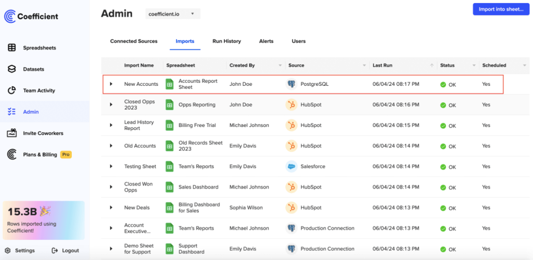The width and height of the screenshot is (533, 260).
Task: Switch to the Connected Sources tab
Action: point(134,41)
